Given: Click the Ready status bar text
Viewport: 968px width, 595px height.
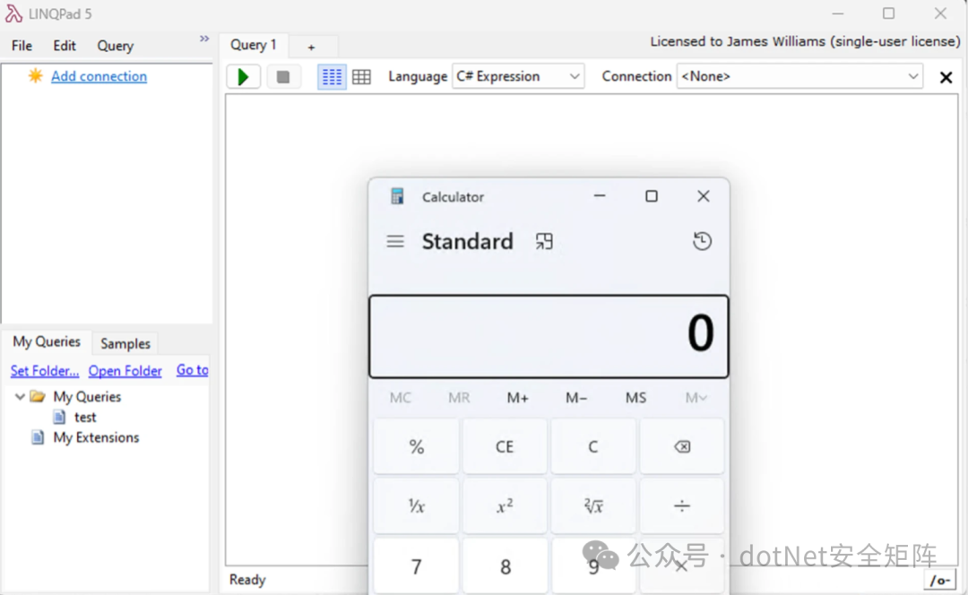Looking at the screenshot, I should pyautogui.click(x=247, y=580).
